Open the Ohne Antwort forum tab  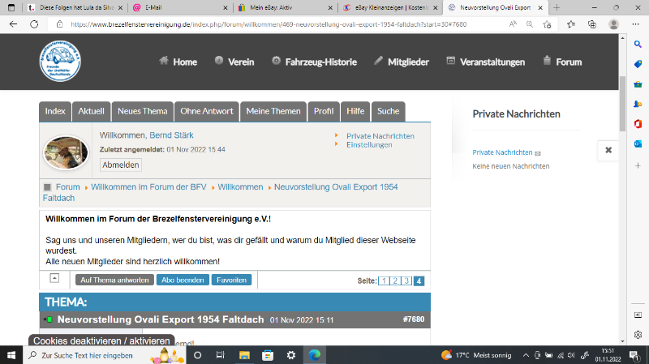pos(207,111)
